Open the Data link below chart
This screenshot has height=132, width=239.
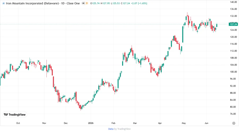click(111, 129)
